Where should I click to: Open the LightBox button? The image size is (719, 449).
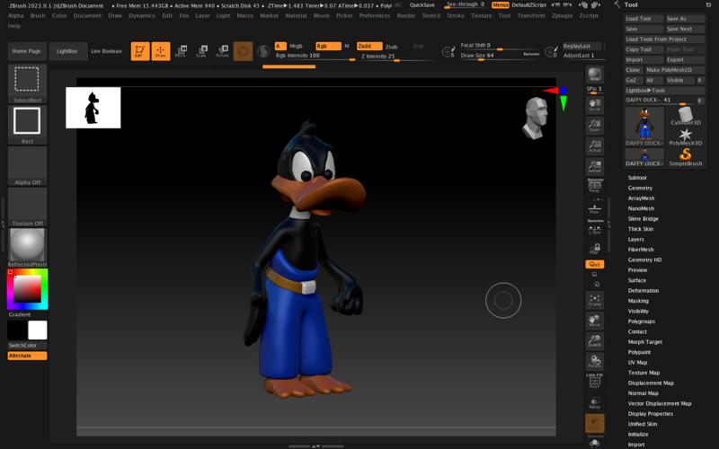67,51
